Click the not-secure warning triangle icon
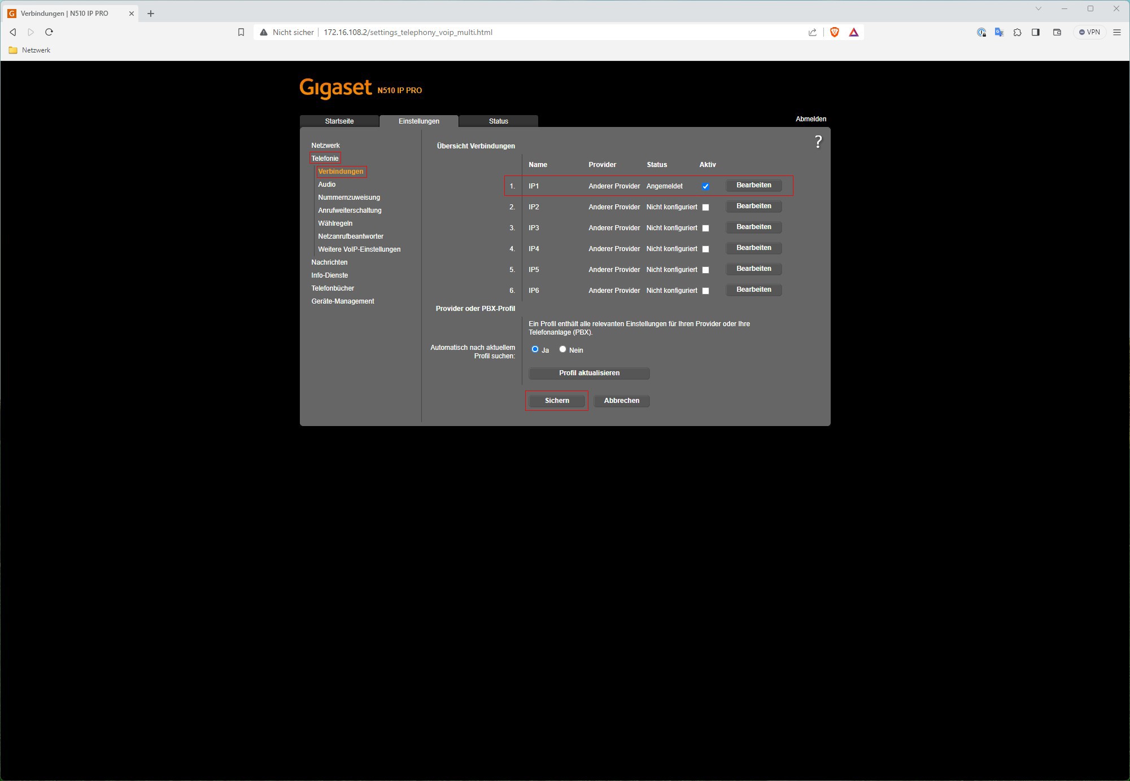1130x781 pixels. [263, 32]
